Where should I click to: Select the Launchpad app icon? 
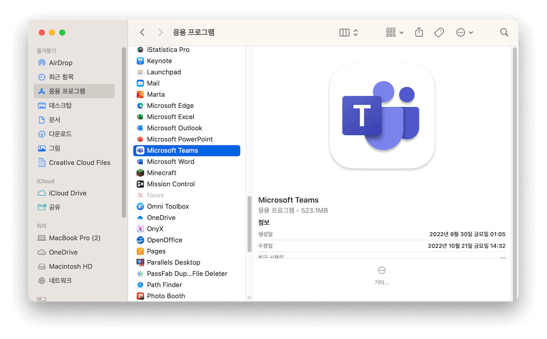tap(140, 72)
